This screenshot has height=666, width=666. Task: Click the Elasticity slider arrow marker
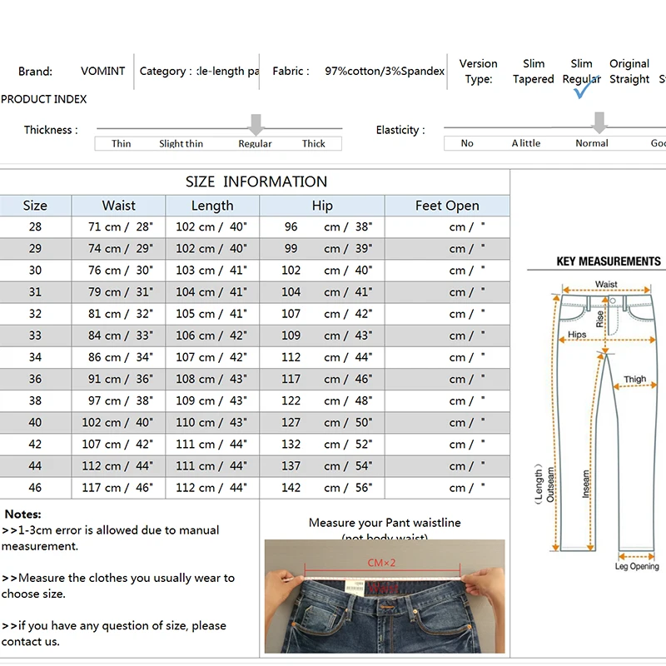pos(599,122)
